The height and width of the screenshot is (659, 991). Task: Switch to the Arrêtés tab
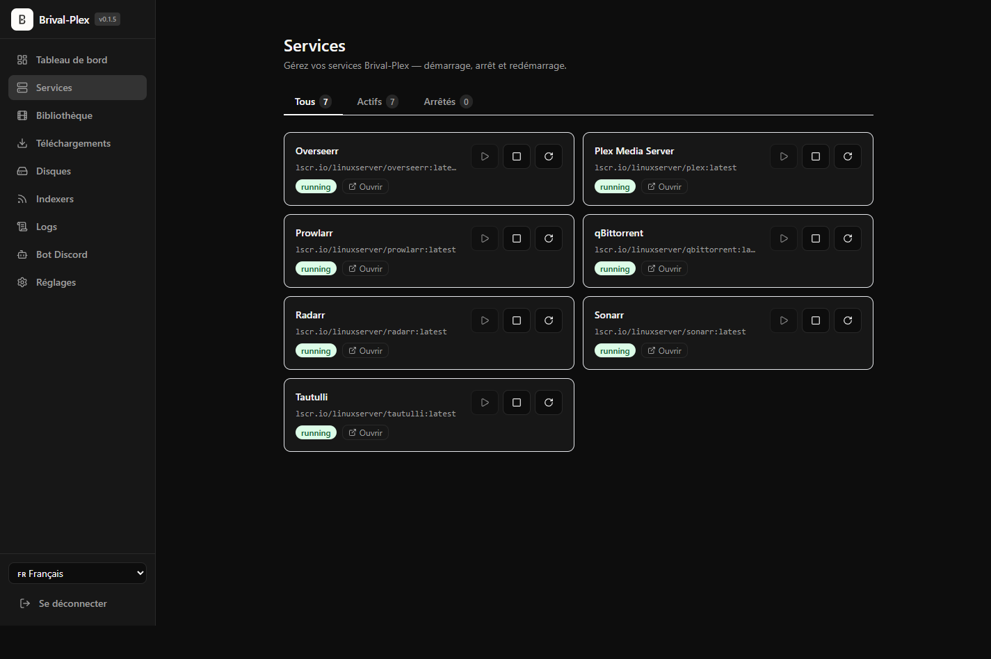448,101
